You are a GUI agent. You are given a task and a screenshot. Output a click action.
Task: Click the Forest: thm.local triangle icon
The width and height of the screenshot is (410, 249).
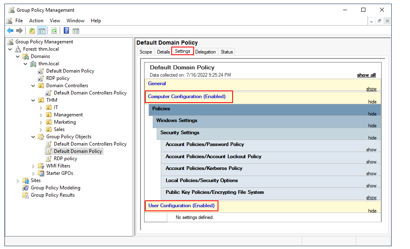tap(18, 49)
